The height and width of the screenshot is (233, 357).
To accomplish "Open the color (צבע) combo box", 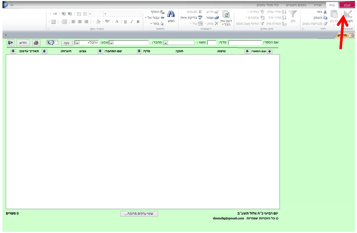I will point(77,43).
